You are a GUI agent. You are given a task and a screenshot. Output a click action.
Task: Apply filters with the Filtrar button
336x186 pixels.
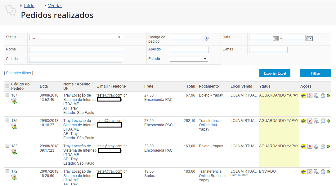tap(316, 73)
